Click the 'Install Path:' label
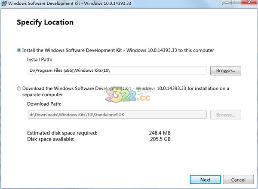This screenshot has width=258, height=189. click(x=40, y=60)
